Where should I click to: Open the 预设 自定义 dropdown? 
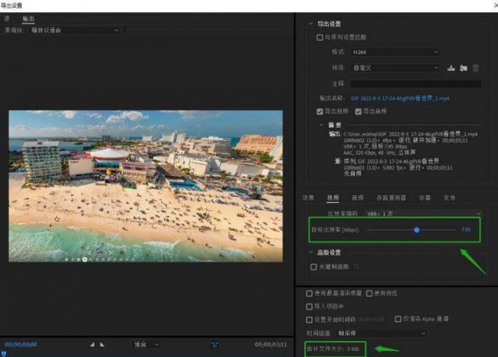395,67
